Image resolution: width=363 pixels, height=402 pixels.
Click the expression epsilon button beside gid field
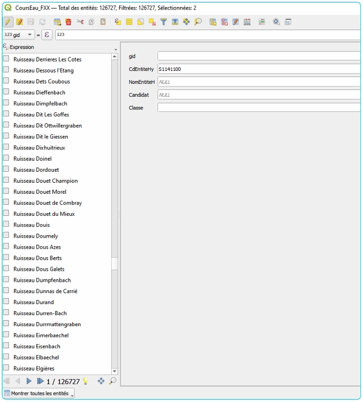pos(46,34)
